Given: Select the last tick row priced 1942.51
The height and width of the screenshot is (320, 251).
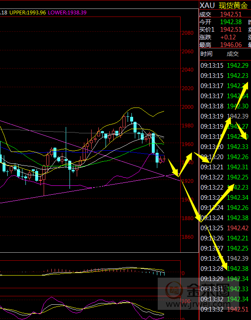Looking at the screenshot, I should (x=224, y=309).
